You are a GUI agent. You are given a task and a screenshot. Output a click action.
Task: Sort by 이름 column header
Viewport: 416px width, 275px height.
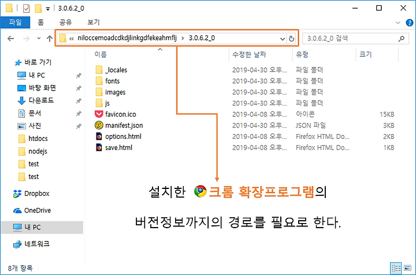click(x=101, y=55)
